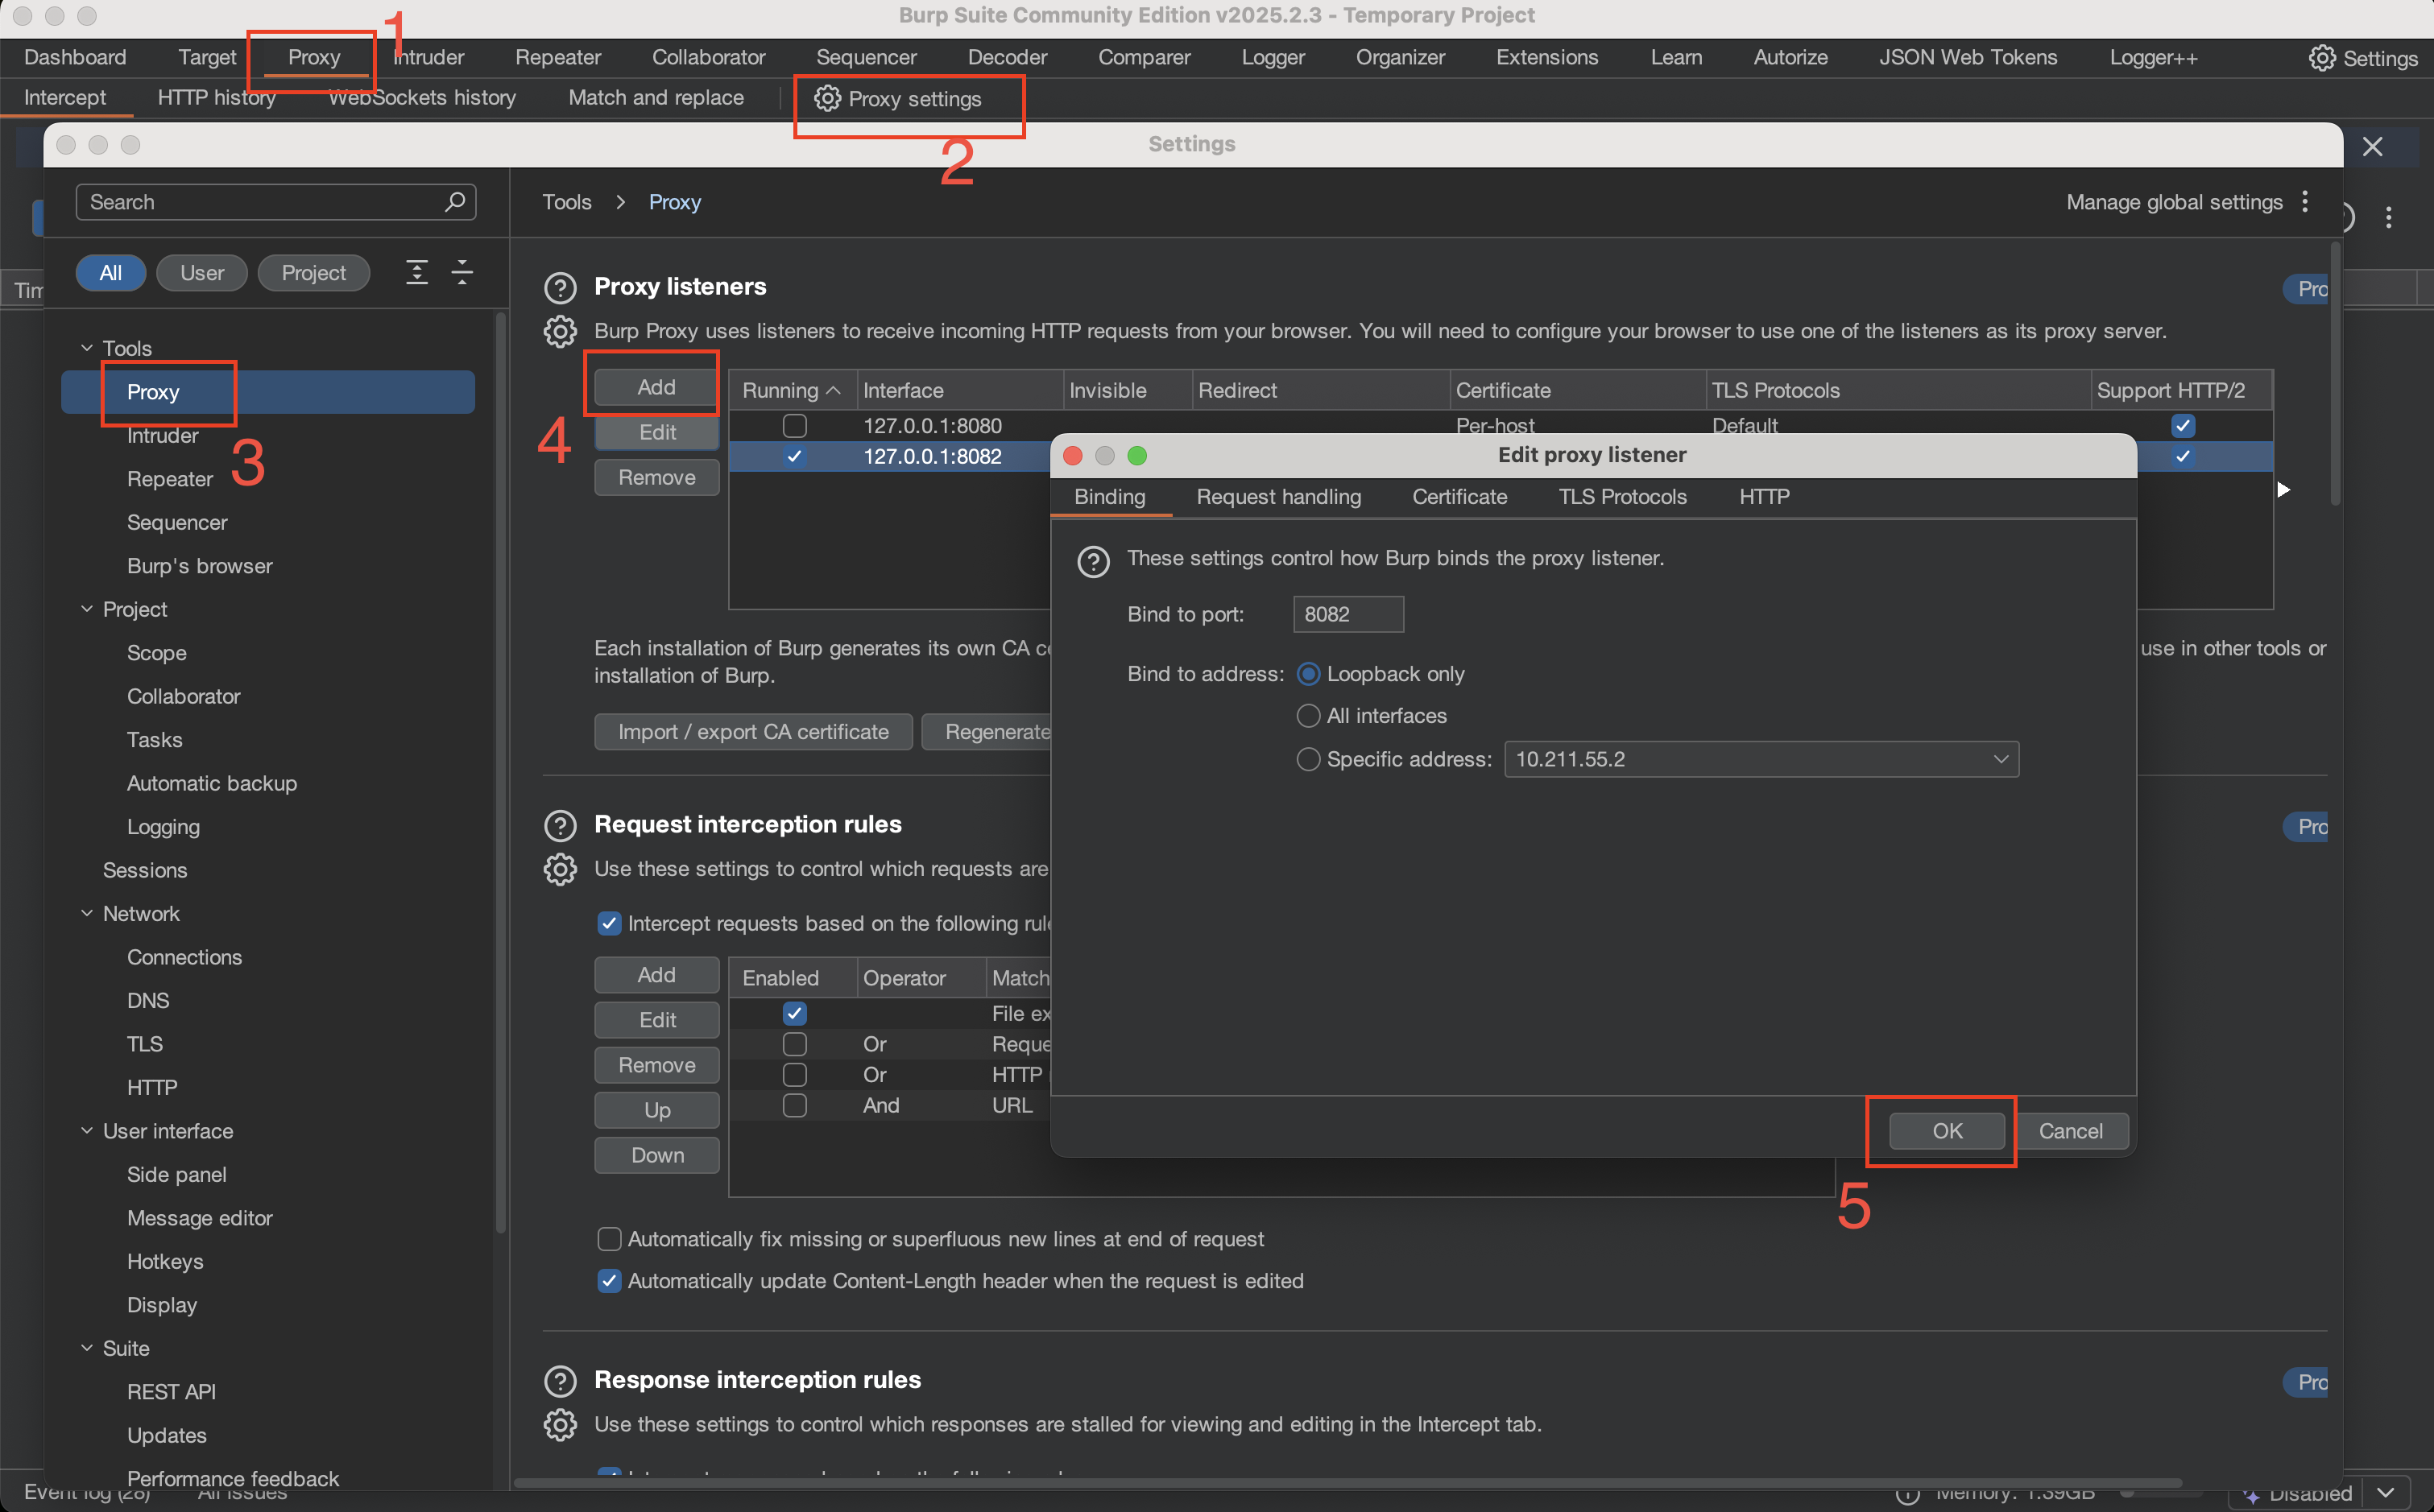Viewport: 2434px width, 1512px height.
Task: Collapse the Suite tree section
Action: (x=87, y=1348)
